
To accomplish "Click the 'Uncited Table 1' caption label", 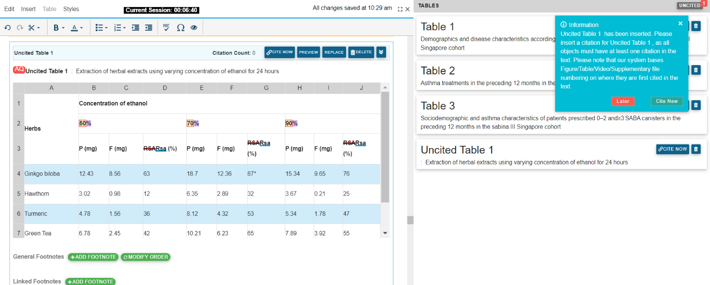I will coord(47,71).
